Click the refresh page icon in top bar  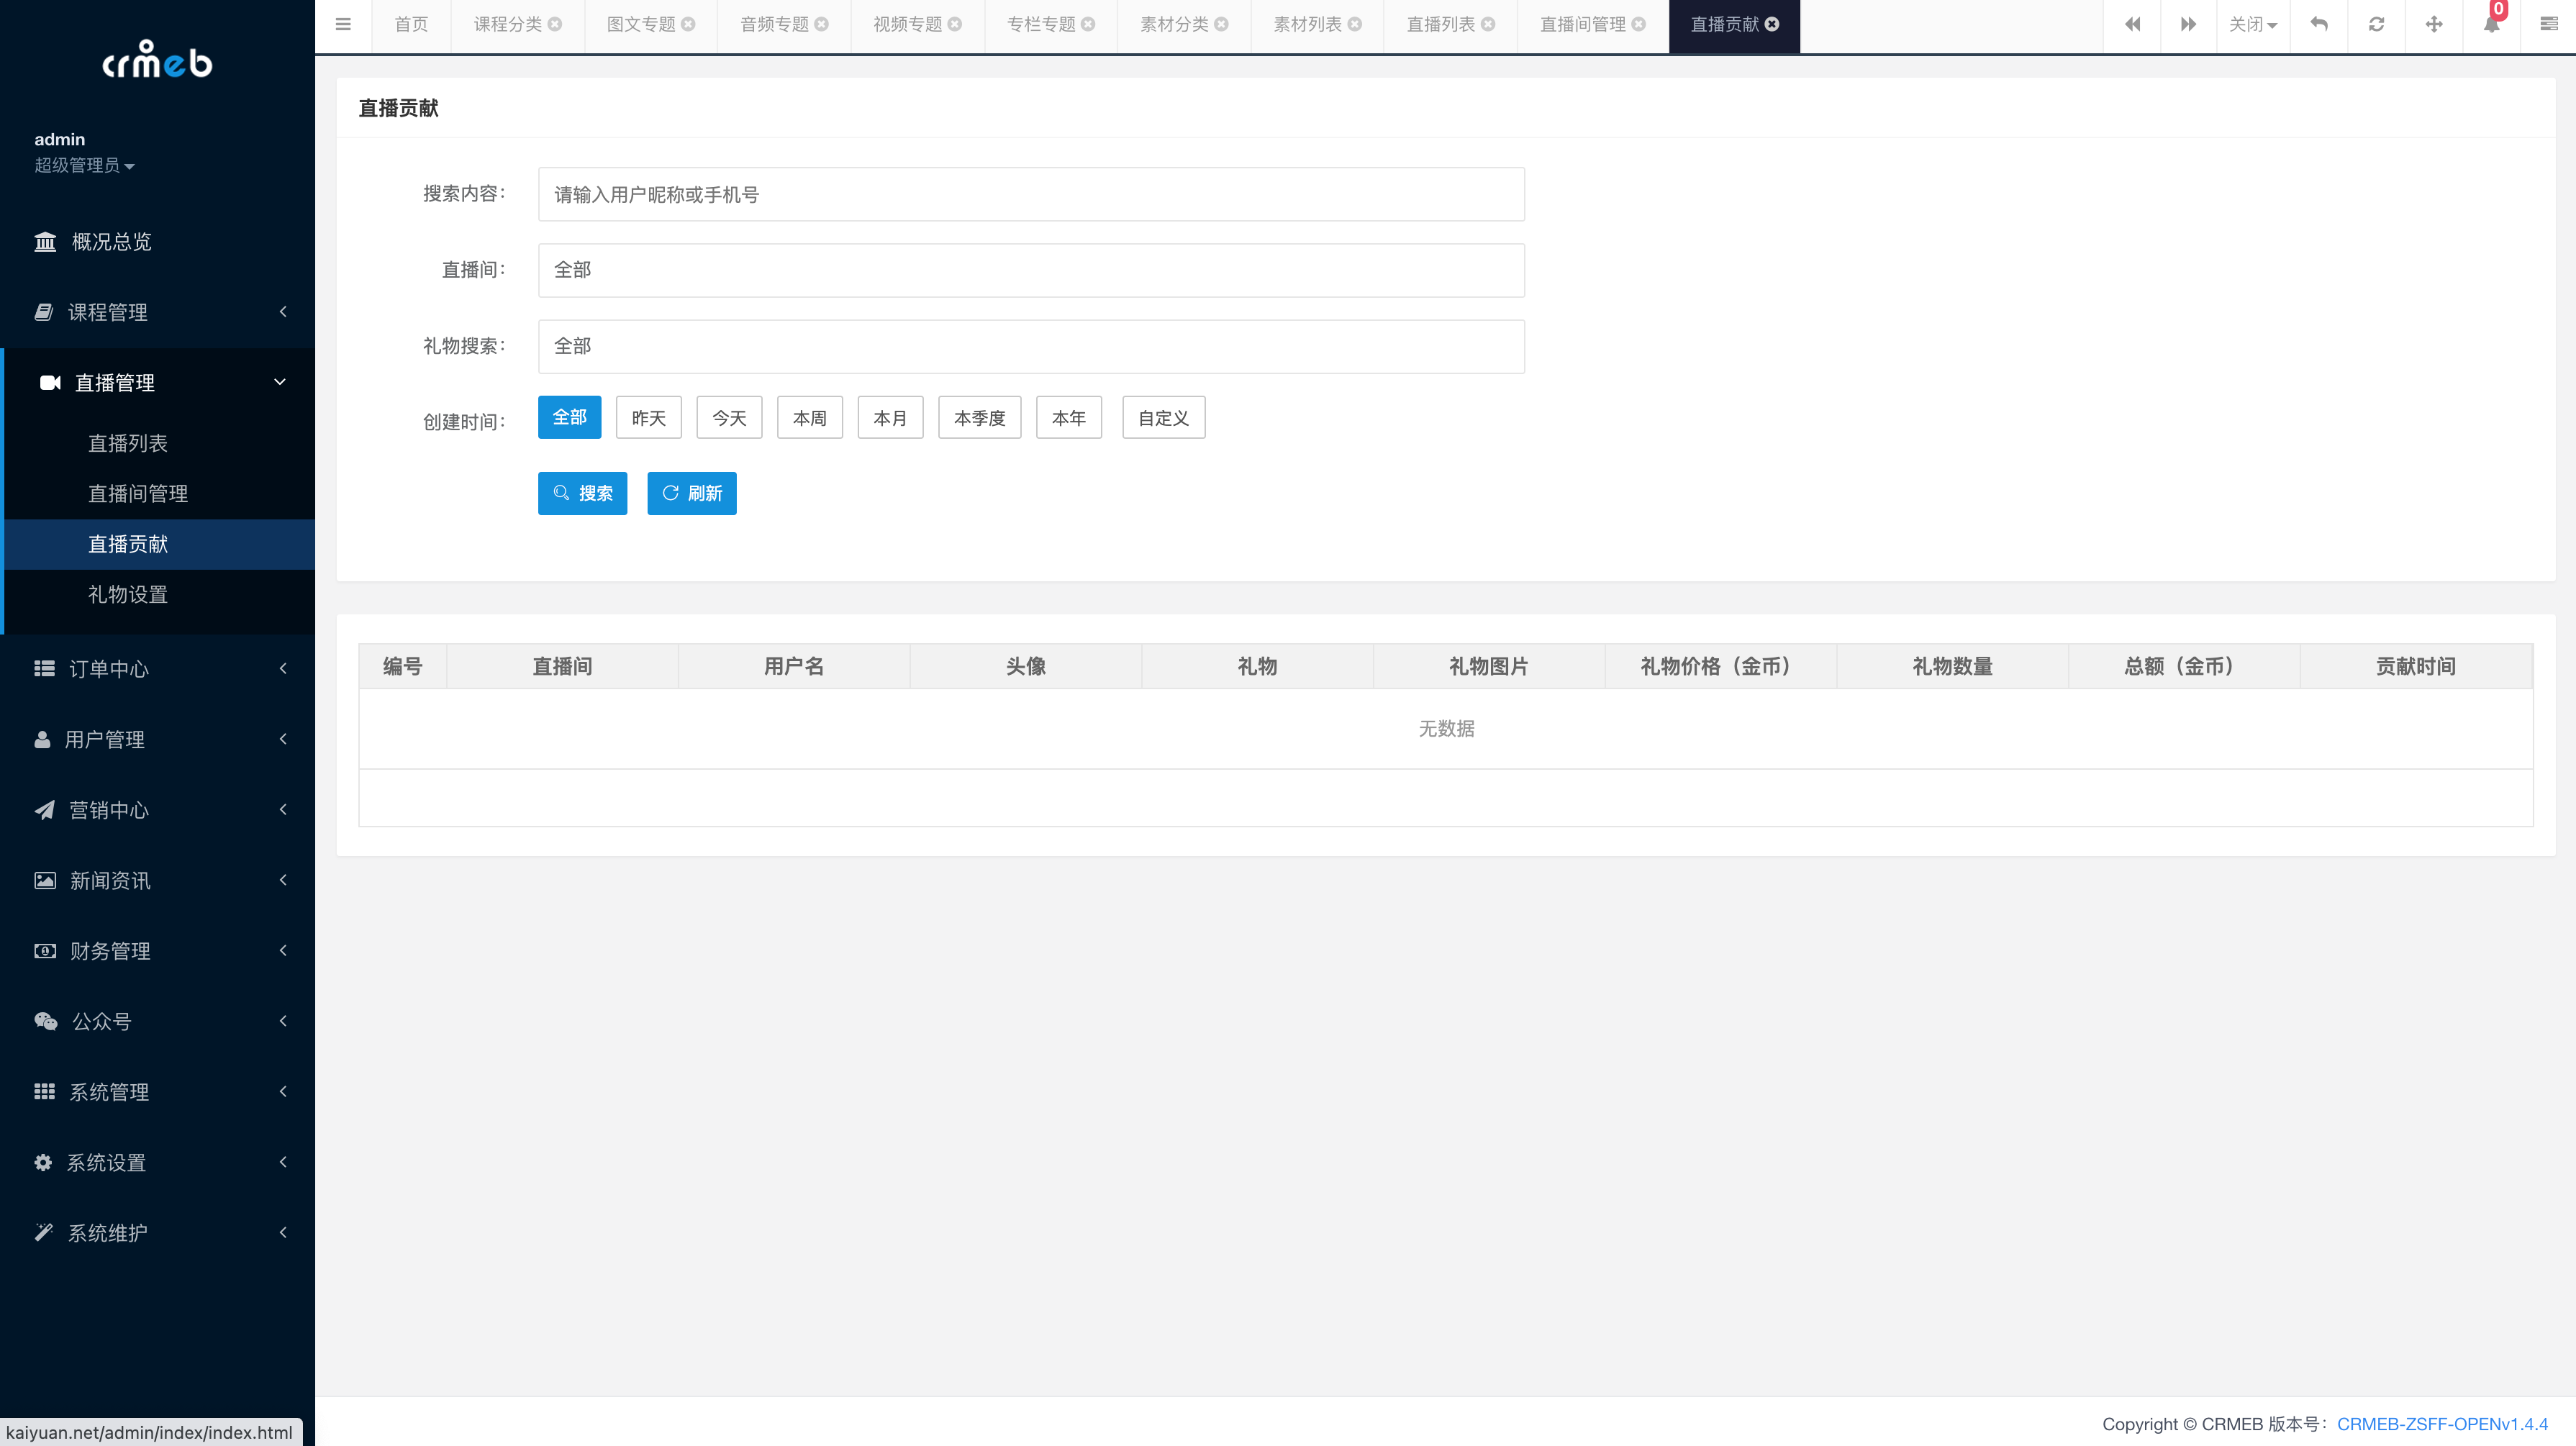coord(2377,24)
